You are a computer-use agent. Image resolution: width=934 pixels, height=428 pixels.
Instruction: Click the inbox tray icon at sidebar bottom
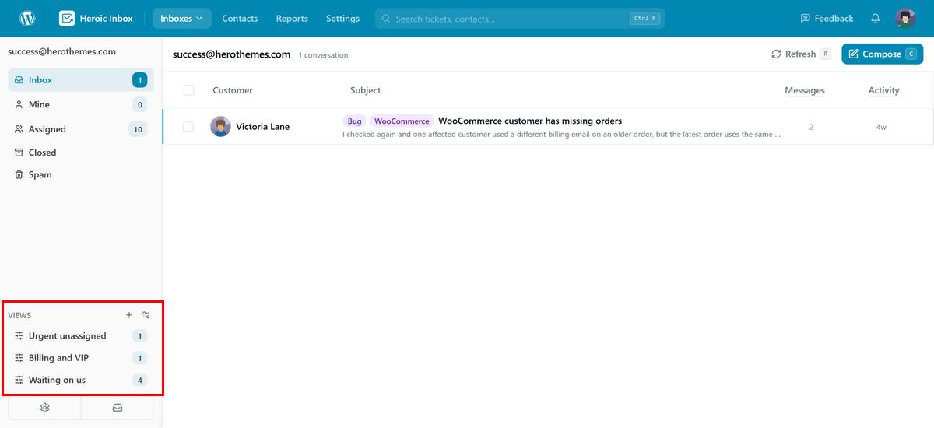118,408
